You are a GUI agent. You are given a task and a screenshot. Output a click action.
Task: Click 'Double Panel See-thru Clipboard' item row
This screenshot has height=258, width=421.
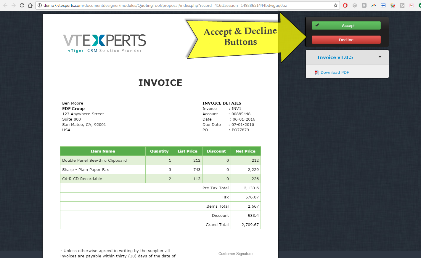click(160, 160)
